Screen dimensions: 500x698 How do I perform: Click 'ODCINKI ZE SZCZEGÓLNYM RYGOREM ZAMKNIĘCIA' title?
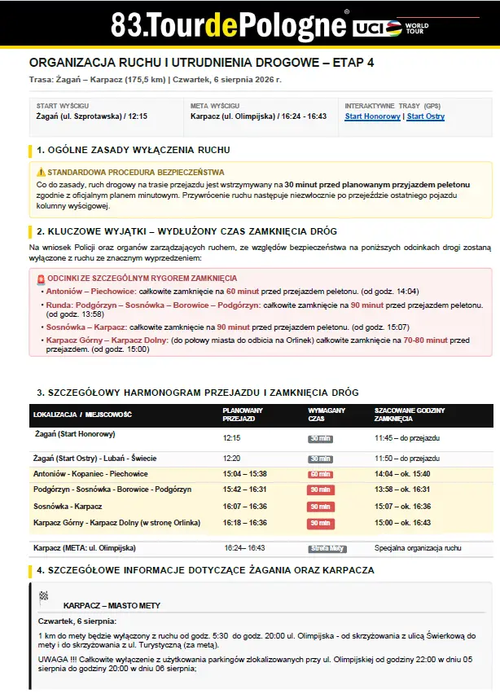coord(142,279)
